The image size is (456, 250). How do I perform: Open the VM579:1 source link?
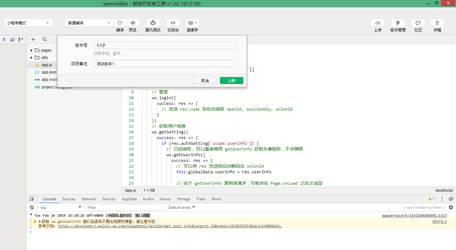point(440,221)
